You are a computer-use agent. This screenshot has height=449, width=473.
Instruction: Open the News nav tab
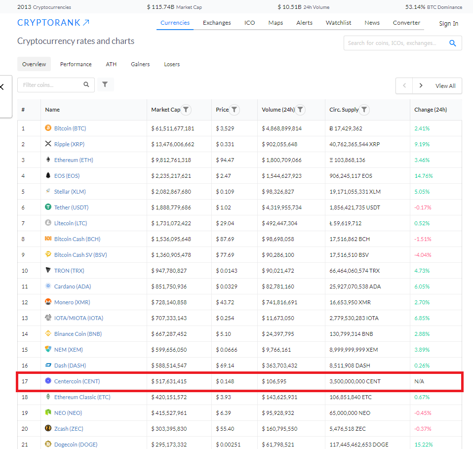[x=372, y=23]
